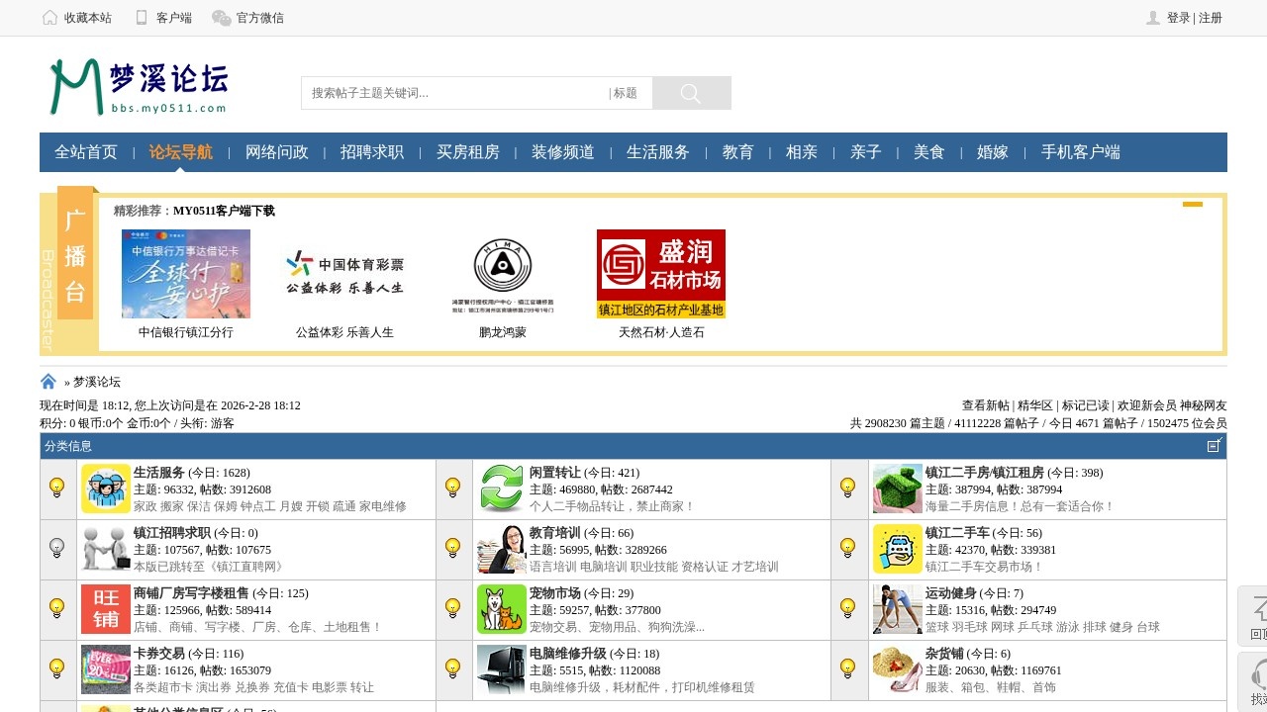Open the 查看新帖 link
This screenshot has height=712, width=1267.
coord(985,405)
